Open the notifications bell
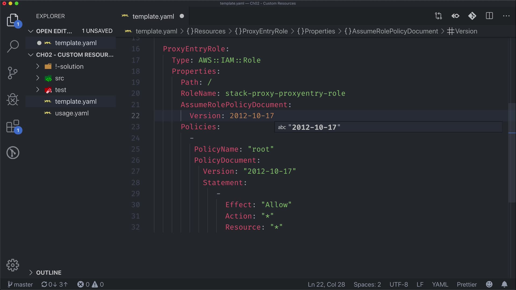516x290 pixels. [504, 284]
